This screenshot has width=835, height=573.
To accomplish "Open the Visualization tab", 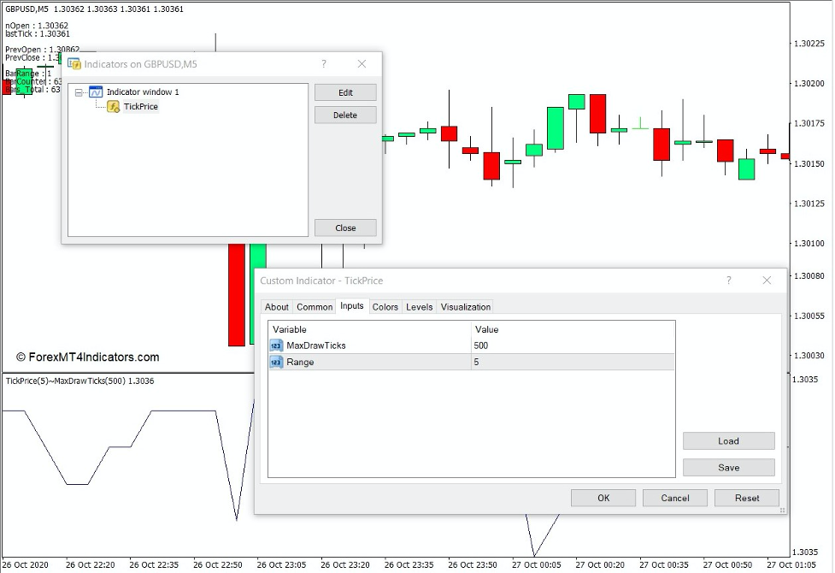I will 464,306.
